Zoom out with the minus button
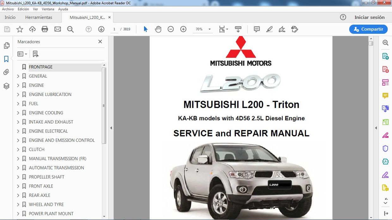 click(171, 29)
